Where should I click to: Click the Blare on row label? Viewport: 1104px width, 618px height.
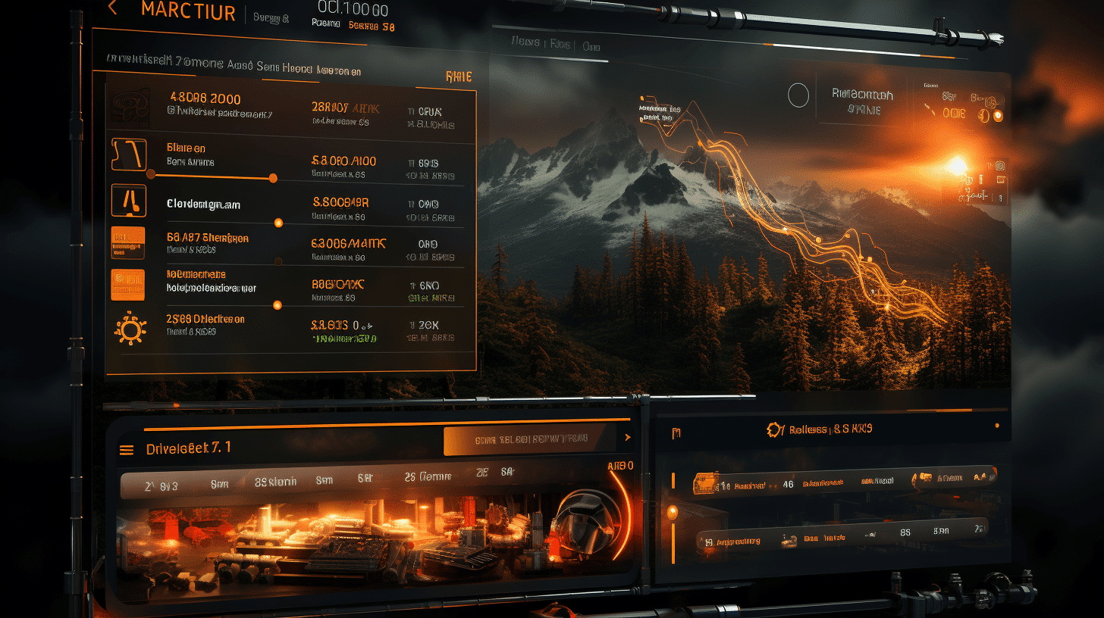186,148
